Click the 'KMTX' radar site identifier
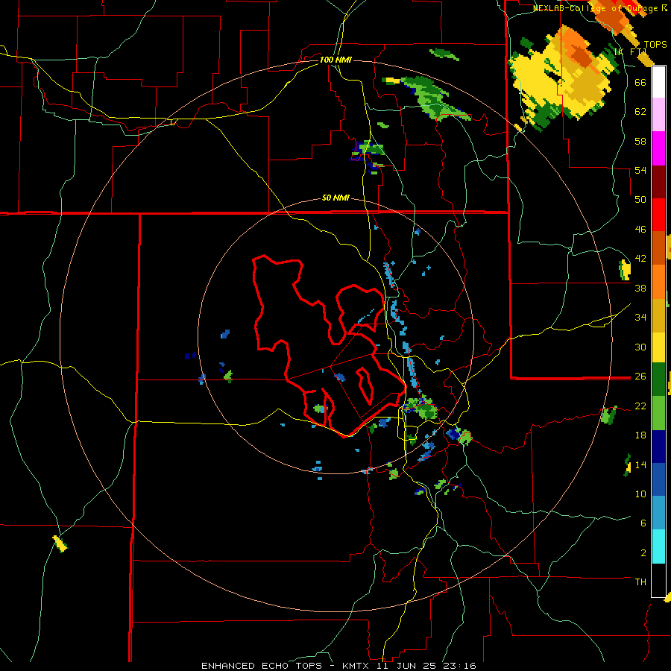 pyautogui.click(x=355, y=666)
